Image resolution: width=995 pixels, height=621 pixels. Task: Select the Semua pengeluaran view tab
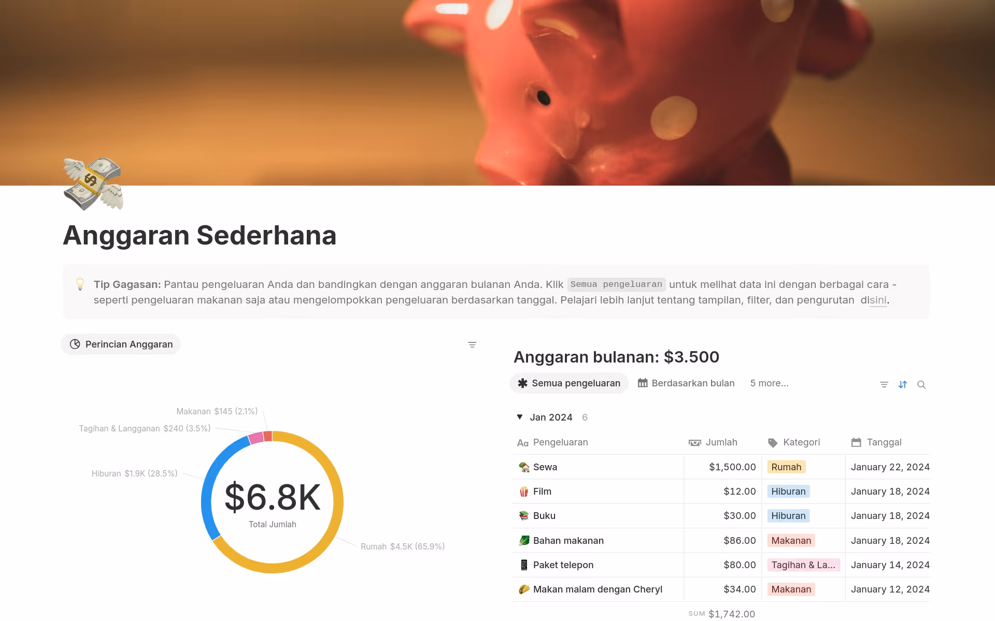569,383
